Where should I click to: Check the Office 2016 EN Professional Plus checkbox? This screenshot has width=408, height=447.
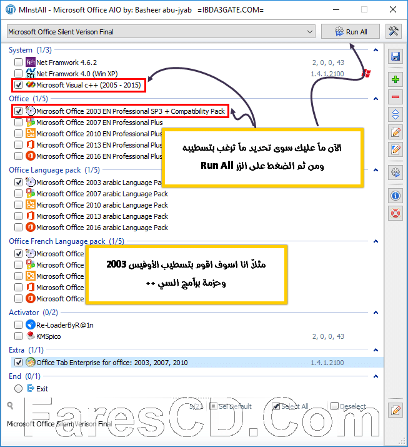(18, 156)
